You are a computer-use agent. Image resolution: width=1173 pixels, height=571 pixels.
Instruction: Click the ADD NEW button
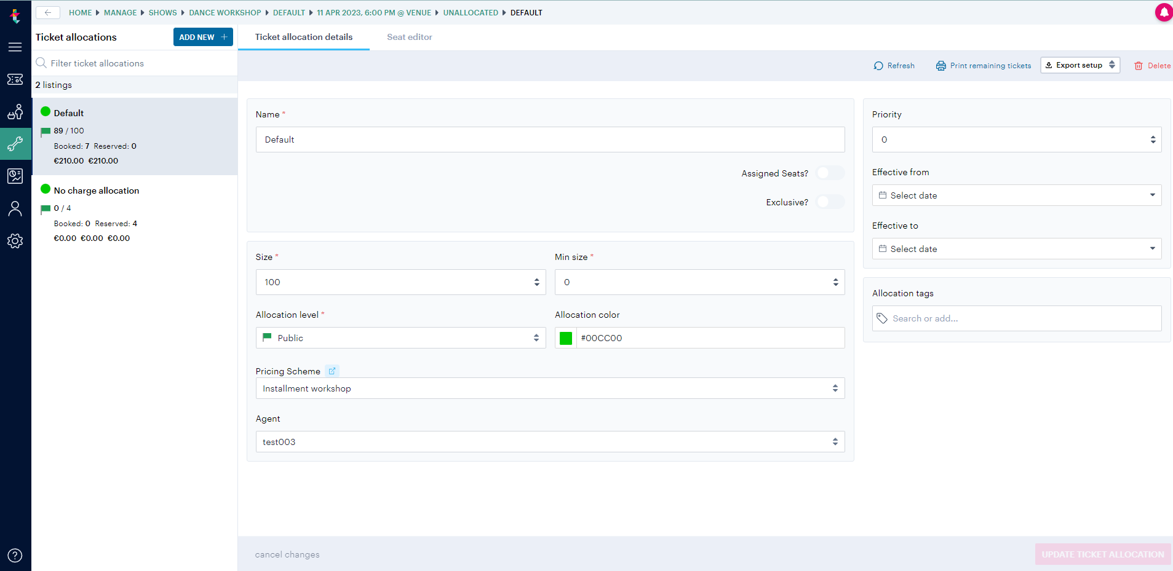(202, 37)
